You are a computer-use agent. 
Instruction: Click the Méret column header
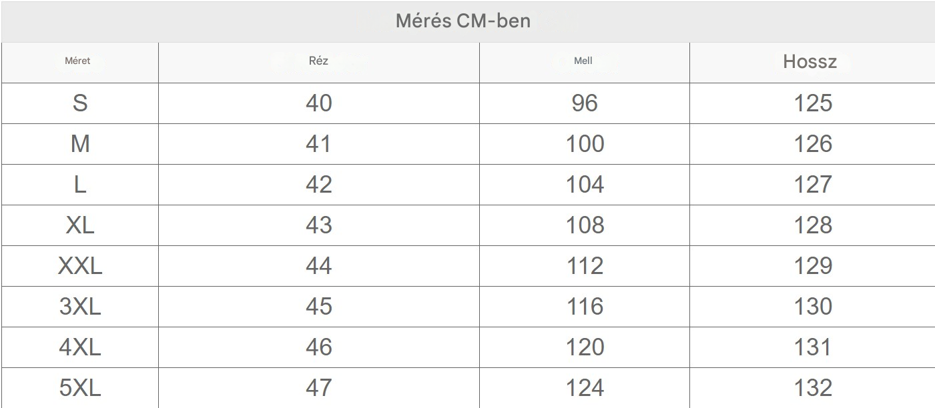point(77,61)
